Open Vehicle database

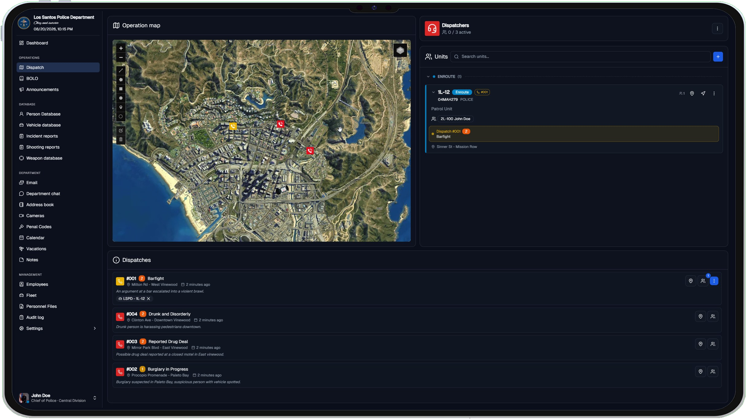coord(58,125)
